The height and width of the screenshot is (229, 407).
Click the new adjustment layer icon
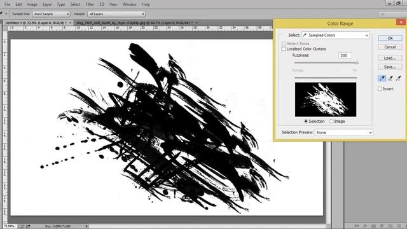coord(382,226)
